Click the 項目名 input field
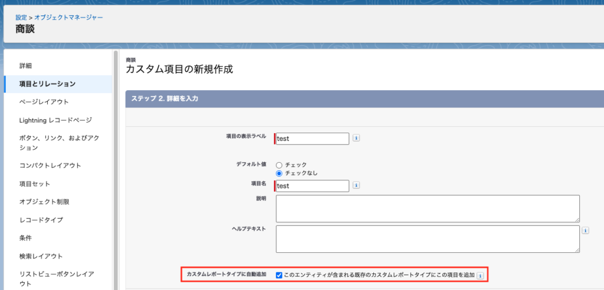Viewport: 604px width, 290px height. tap(313, 186)
